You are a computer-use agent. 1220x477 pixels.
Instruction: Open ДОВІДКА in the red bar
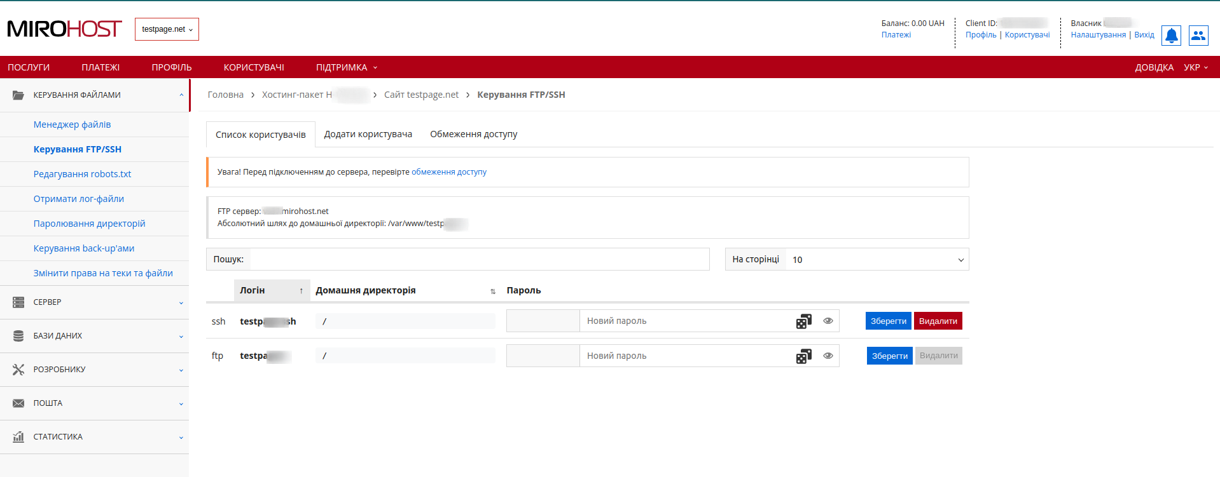pyautogui.click(x=1154, y=67)
